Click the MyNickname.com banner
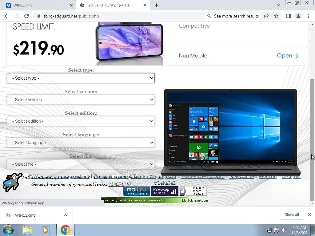This screenshot has width=315, height=236. click(155, 200)
